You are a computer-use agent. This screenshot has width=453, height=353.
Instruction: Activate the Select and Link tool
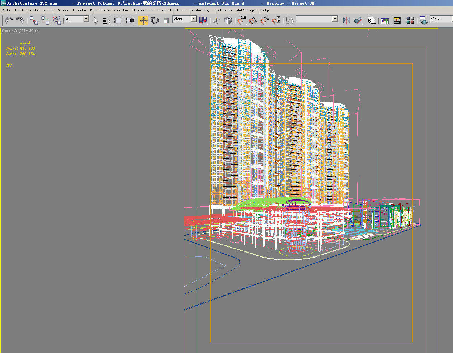click(34, 20)
